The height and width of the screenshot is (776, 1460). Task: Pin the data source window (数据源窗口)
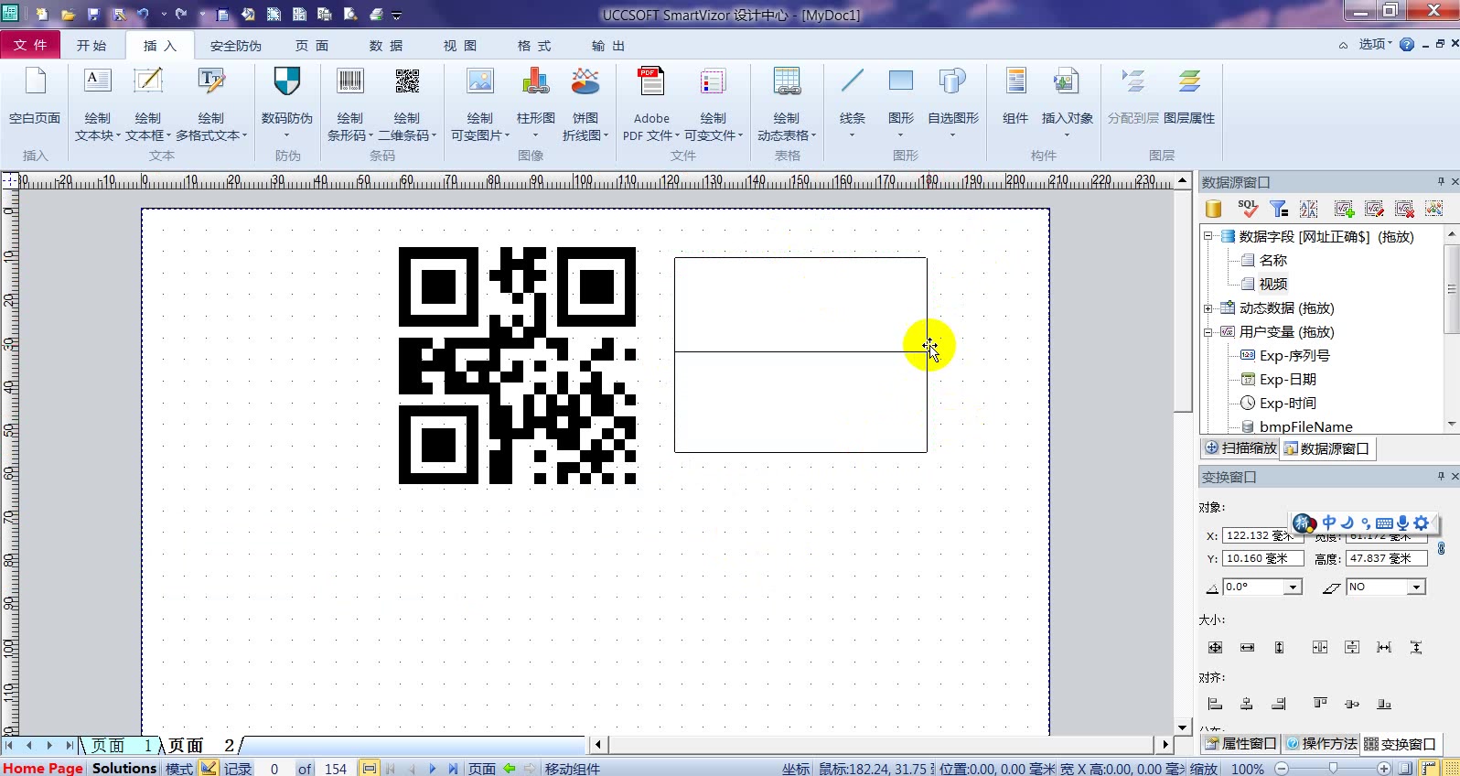point(1441,181)
